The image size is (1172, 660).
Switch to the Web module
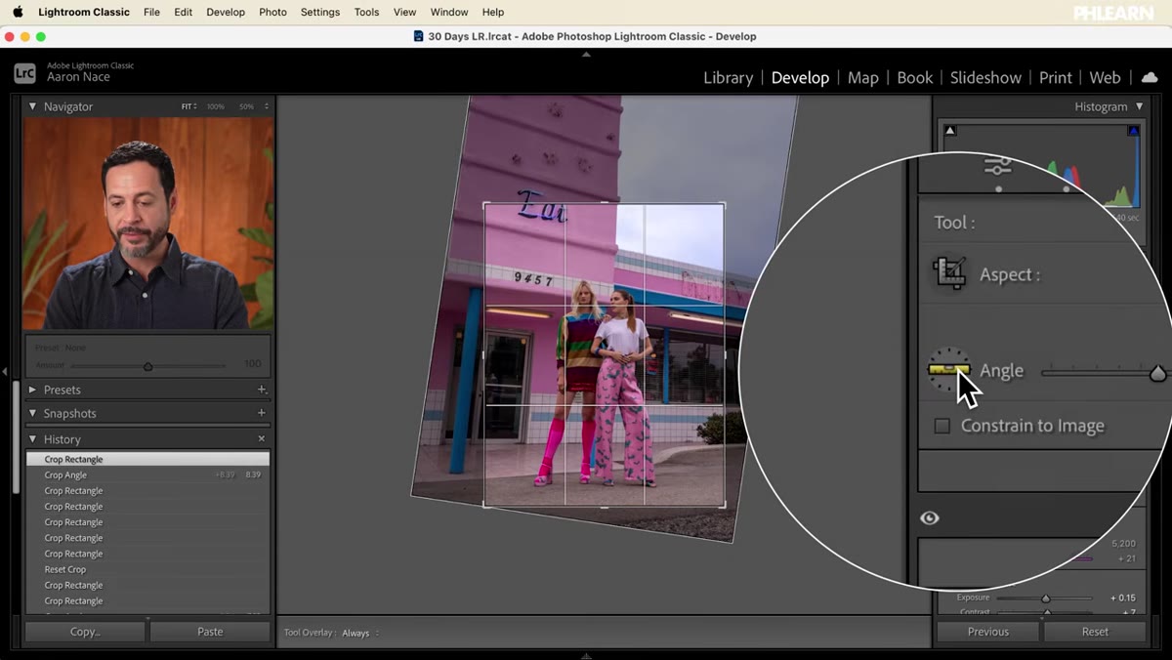(x=1105, y=77)
